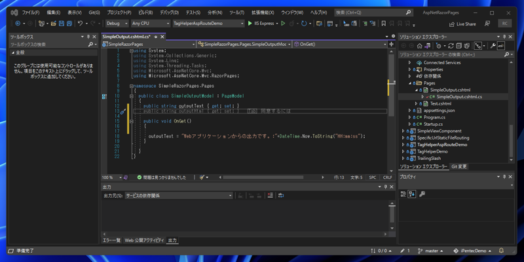Switch to the エラー一覧 tab
The height and width of the screenshot is (262, 524).
111,240
